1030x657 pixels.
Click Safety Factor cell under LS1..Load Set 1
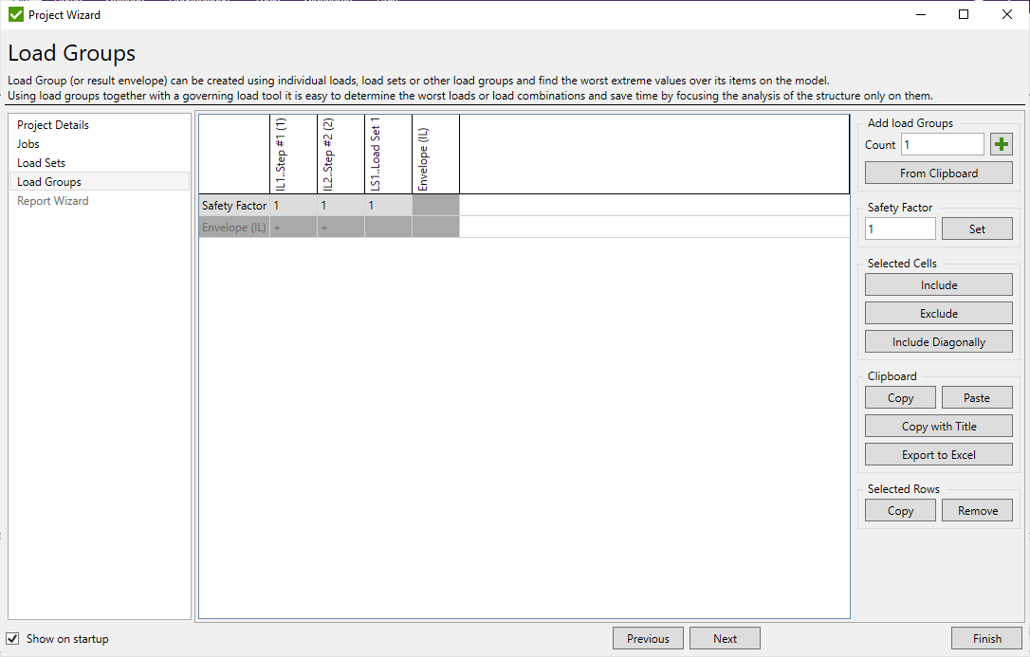(x=388, y=206)
